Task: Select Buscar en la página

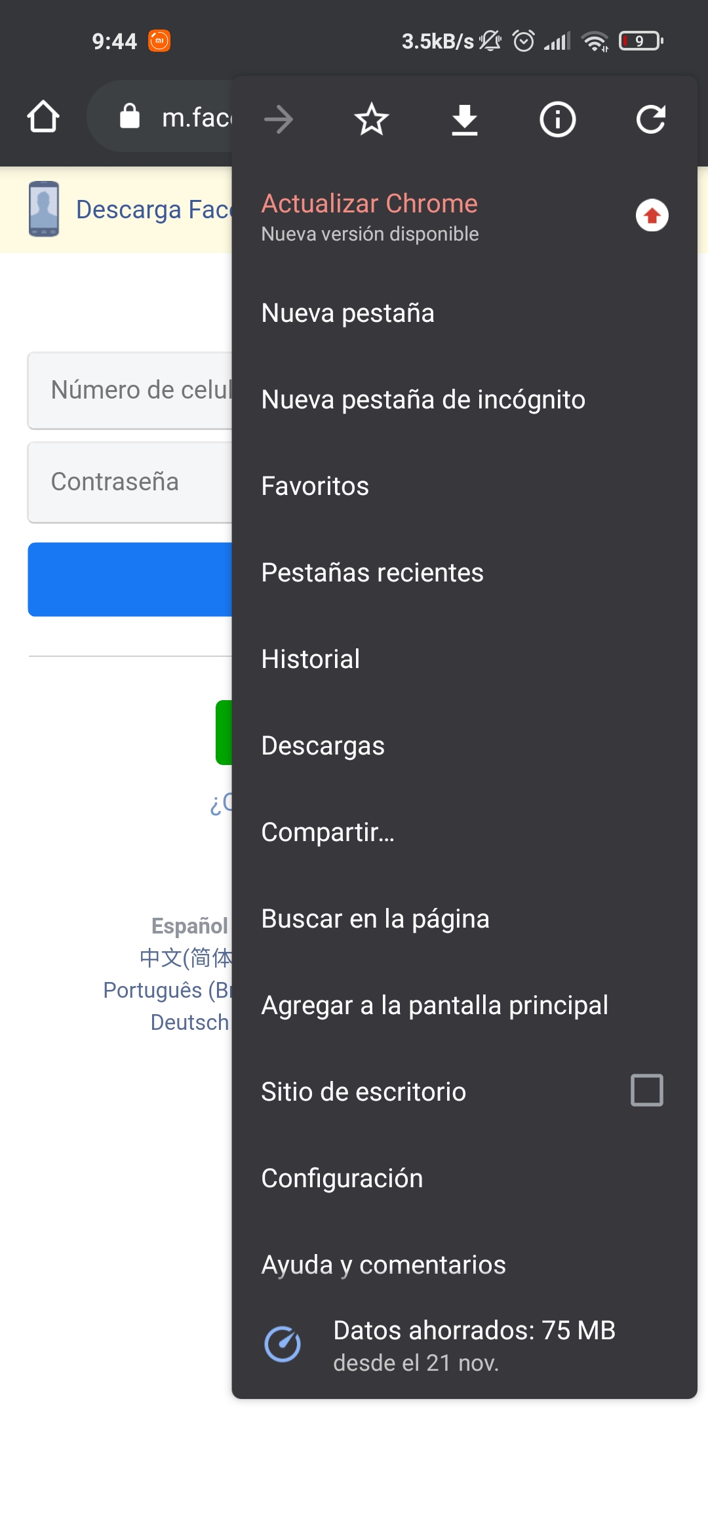Action: pyautogui.click(x=375, y=919)
